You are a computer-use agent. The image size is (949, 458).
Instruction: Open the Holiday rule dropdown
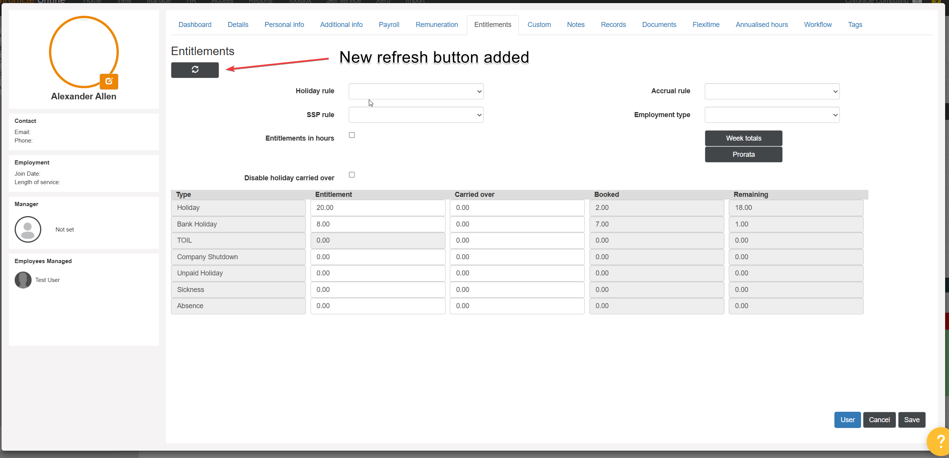tap(416, 91)
